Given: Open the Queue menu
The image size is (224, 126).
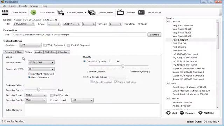Looking at the screenshot, I should click(x=34, y=6).
